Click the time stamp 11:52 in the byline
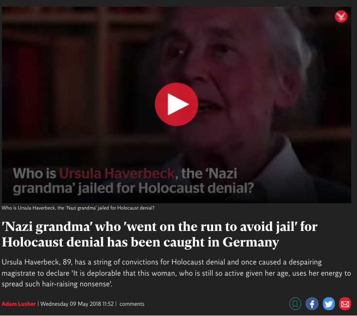Image resolution: width=357 pixels, height=316 pixels. coord(108,304)
